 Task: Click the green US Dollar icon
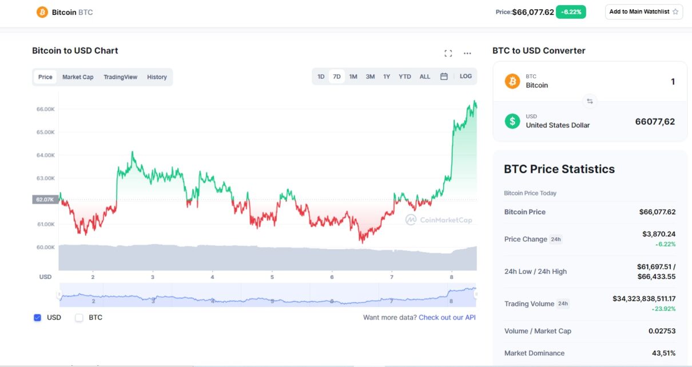coord(512,121)
